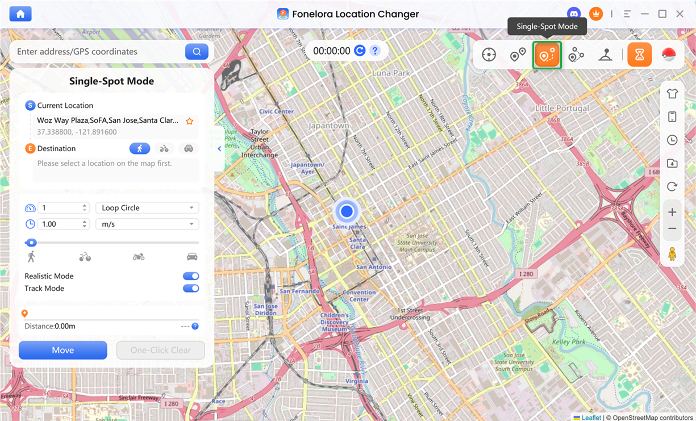This screenshot has width=696, height=421.
Task: Increase the loop count stepper
Action: tap(85, 205)
